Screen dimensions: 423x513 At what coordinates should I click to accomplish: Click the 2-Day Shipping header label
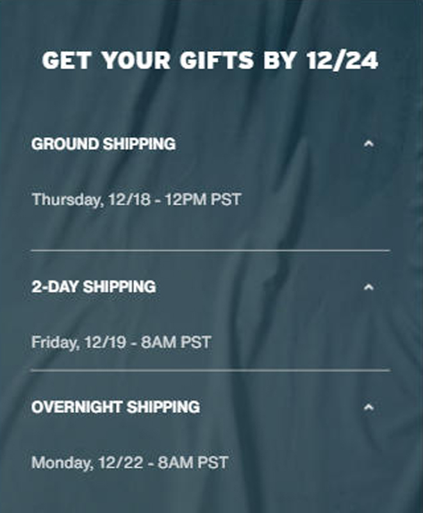coord(94,287)
